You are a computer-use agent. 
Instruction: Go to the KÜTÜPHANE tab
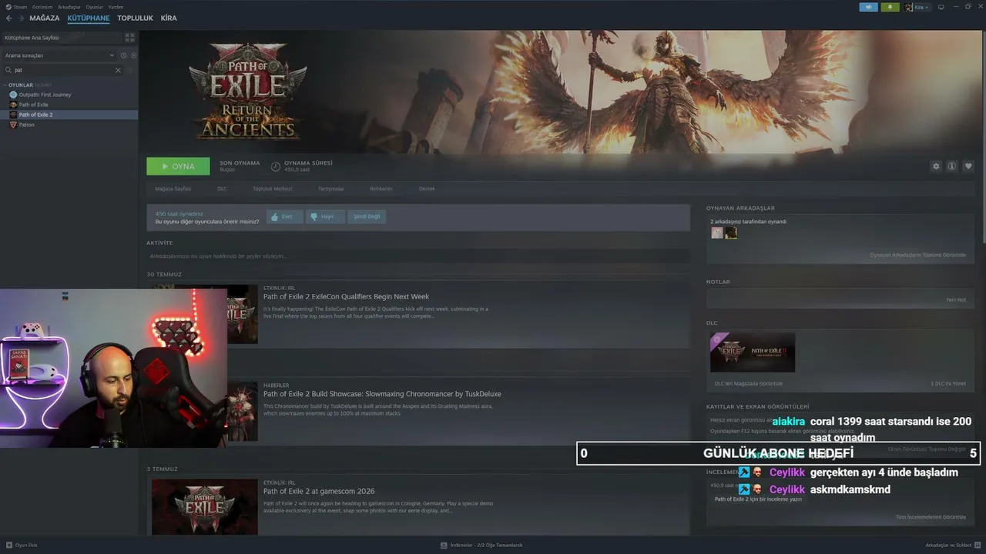pos(89,18)
